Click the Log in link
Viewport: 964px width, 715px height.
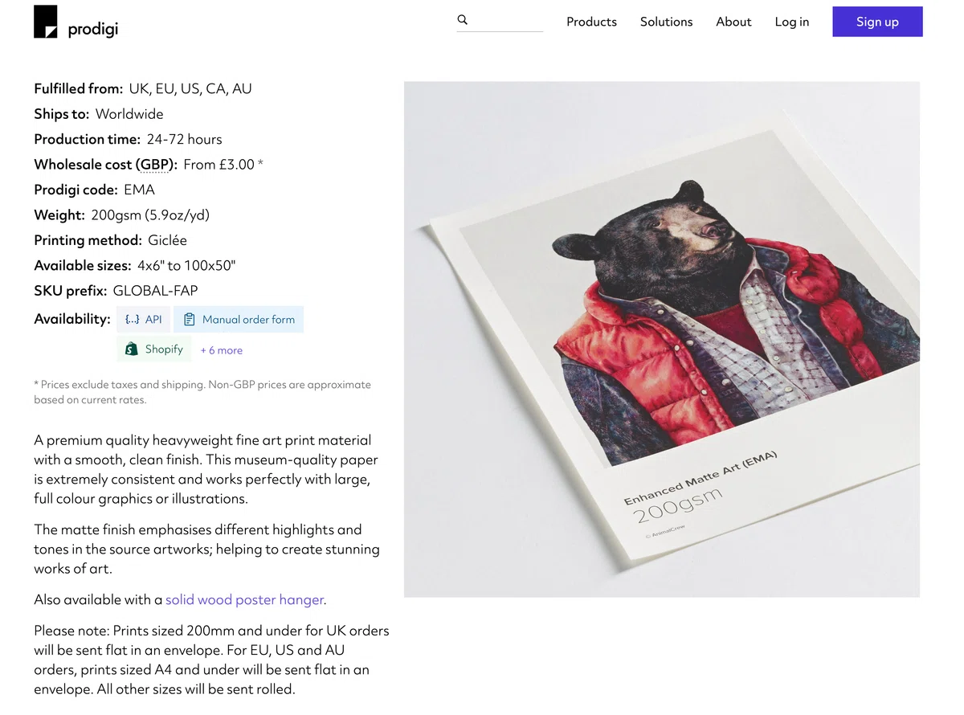(792, 22)
